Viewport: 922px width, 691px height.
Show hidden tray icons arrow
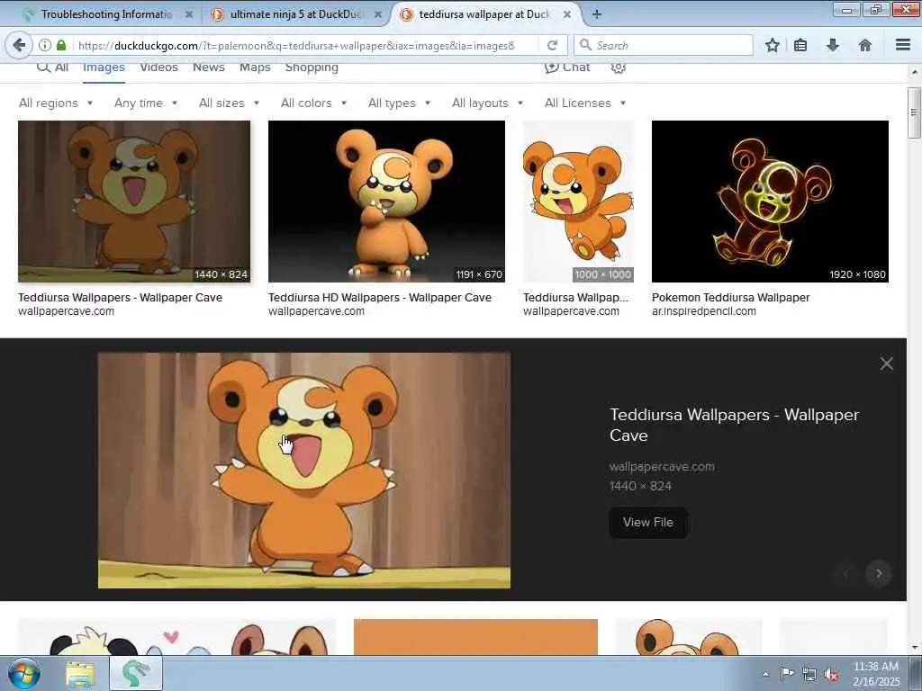pos(765,674)
